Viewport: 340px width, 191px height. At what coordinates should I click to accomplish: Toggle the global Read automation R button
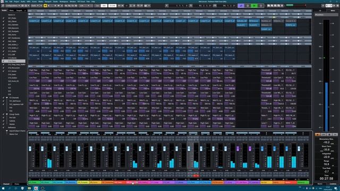click(x=55, y=6)
